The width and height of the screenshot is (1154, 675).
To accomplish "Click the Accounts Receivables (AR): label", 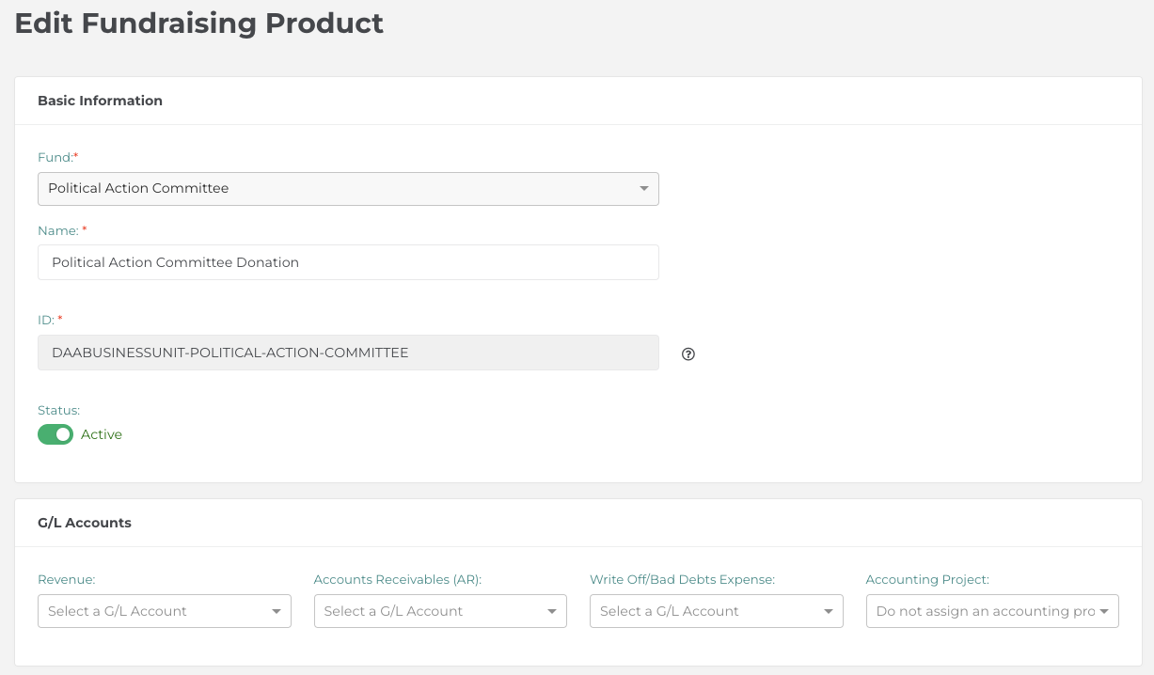I will [x=398, y=579].
